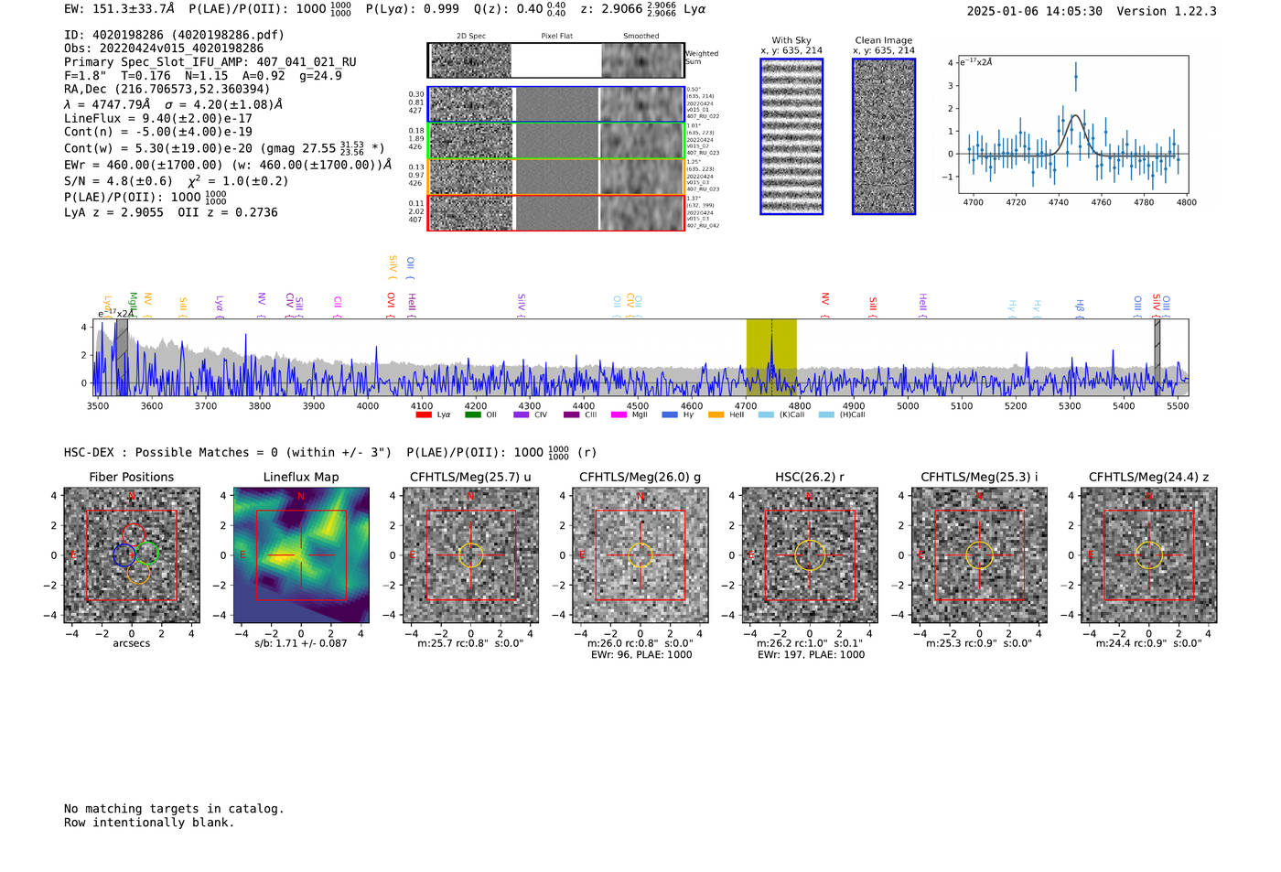The width and height of the screenshot is (1281, 872).
Task: Click the Obs: 20220424v015 text line
Action: pos(164,48)
